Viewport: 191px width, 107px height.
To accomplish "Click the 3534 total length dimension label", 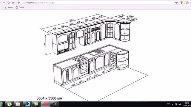I will click(71, 20).
